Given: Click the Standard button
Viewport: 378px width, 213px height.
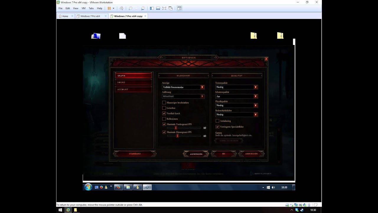Looking at the screenshot, I should coord(135,154).
